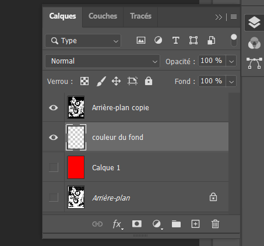264x246 pixels.
Task: Filter for adjustment layers icon
Action: (158, 40)
